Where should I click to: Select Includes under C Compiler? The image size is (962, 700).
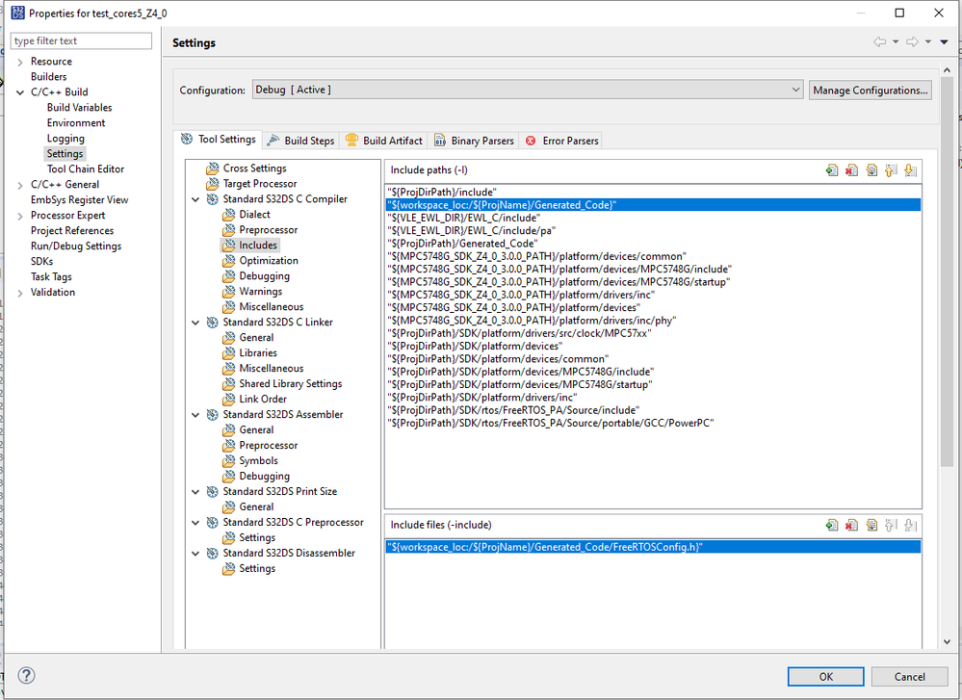coord(258,245)
